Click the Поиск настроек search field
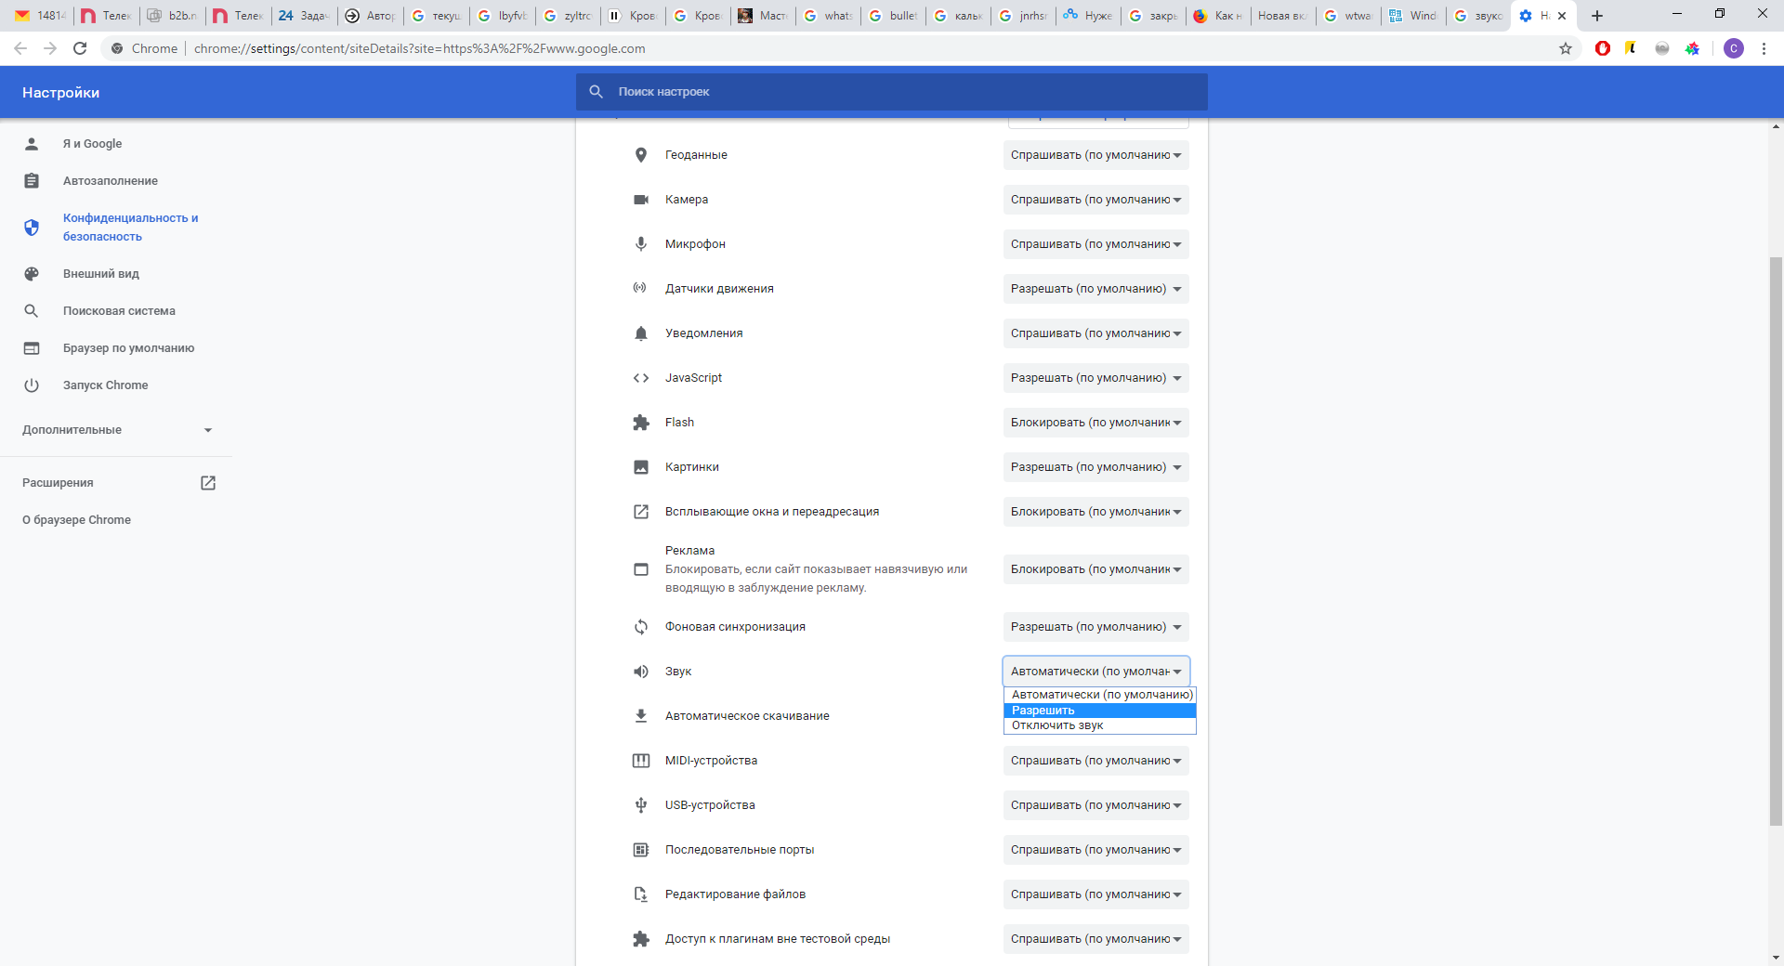The width and height of the screenshot is (1784, 966). click(x=892, y=92)
